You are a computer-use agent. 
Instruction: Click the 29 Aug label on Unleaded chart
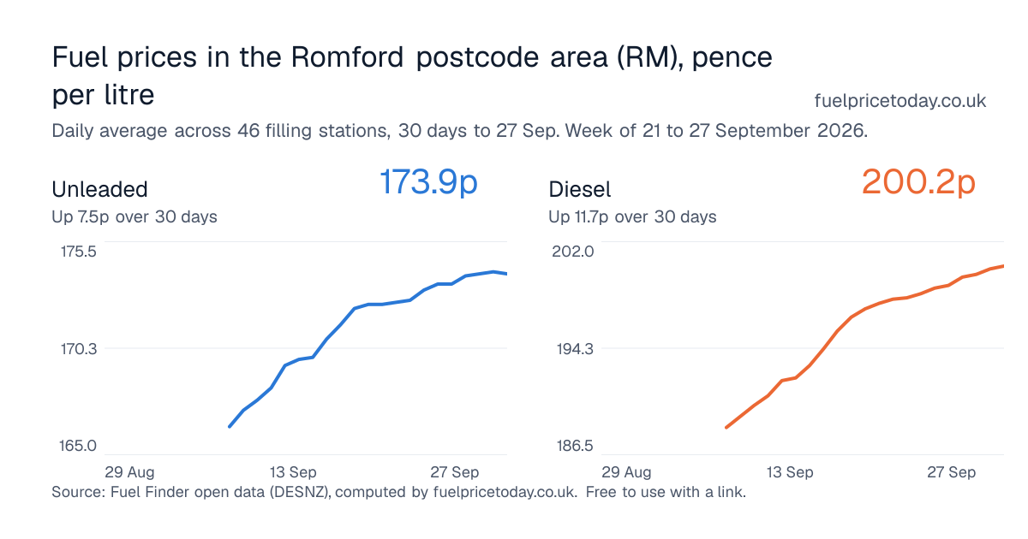[x=129, y=472]
